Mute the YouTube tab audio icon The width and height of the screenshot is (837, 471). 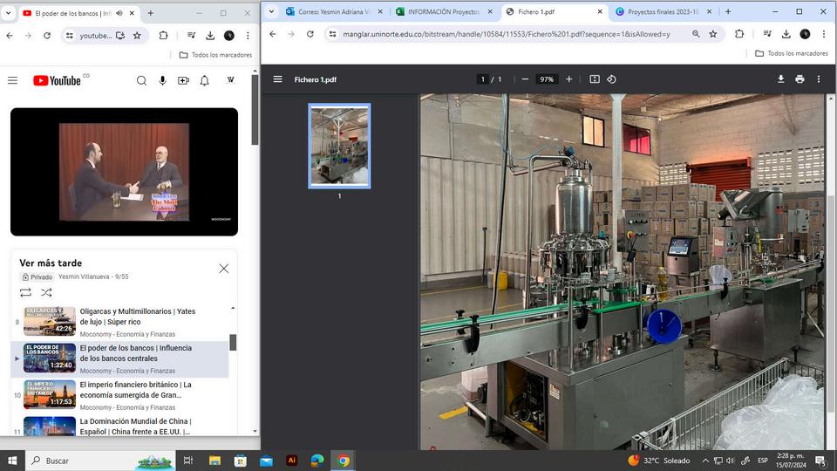click(x=119, y=13)
